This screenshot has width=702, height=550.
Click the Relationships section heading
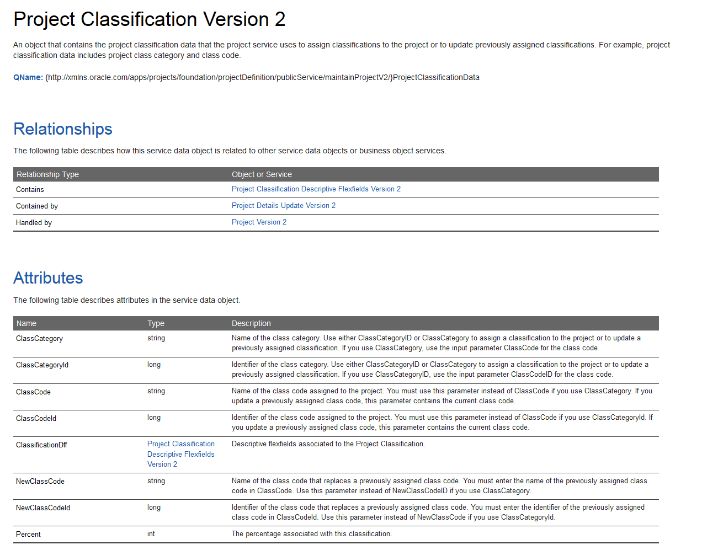point(63,129)
